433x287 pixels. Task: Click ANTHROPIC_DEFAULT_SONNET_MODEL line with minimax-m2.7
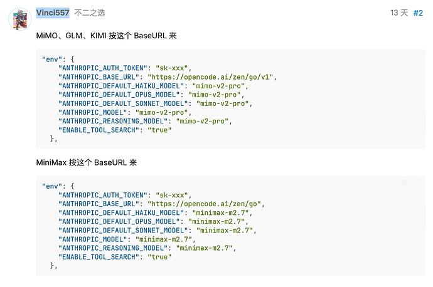[x=158, y=231]
